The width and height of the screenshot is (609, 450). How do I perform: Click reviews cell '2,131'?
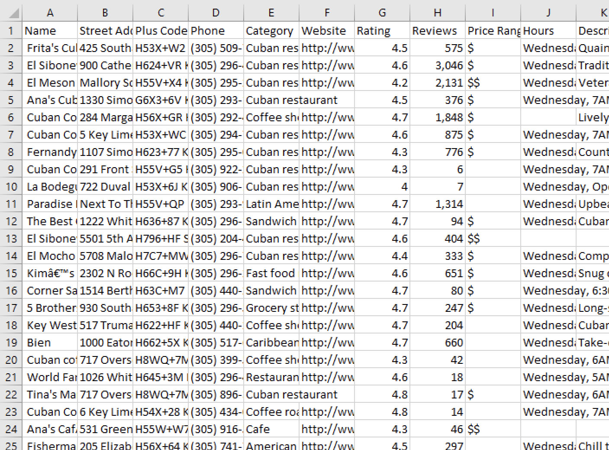[x=438, y=83]
